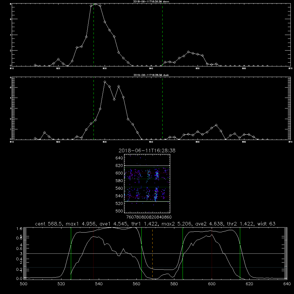Click the 520 label on bottom plot x-axis

click(61, 284)
